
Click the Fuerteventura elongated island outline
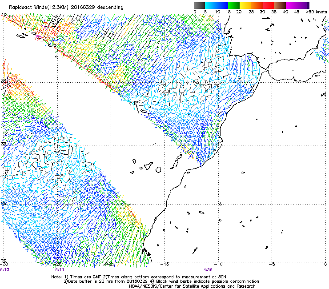(x=174, y=165)
